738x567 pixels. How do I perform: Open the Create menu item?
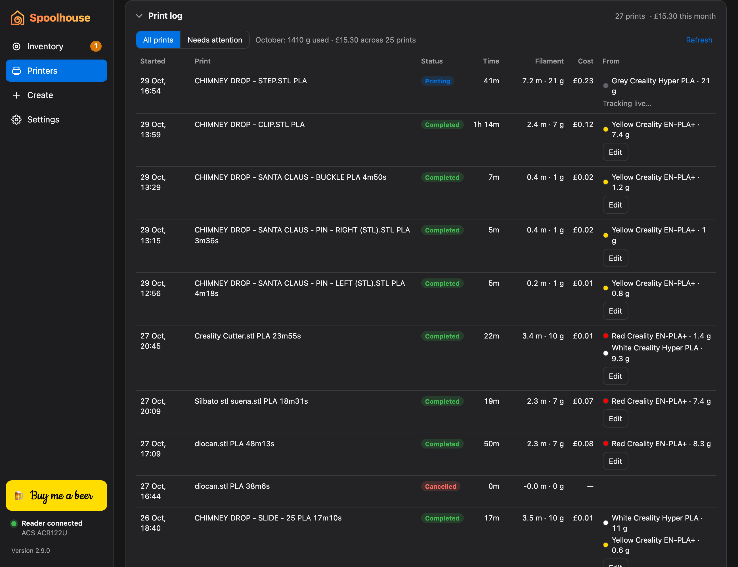point(56,95)
